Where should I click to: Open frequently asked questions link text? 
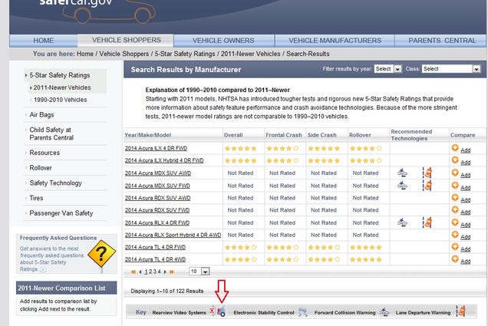point(51,258)
